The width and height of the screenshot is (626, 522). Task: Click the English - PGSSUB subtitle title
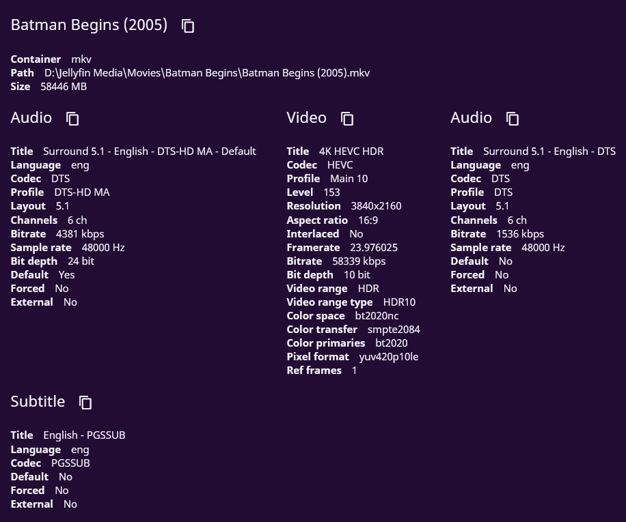click(x=84, y=435)
